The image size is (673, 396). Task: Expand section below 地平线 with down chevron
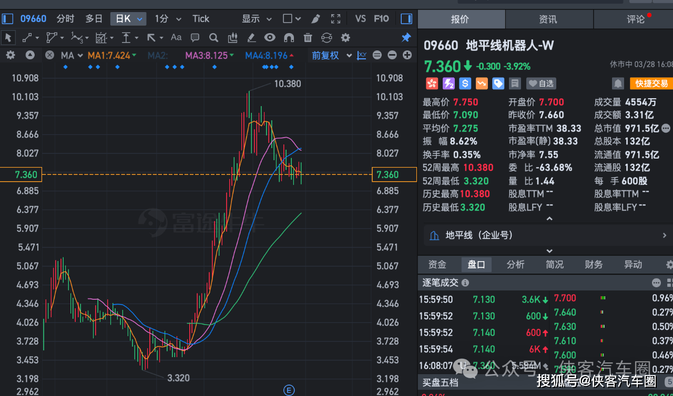549,251
